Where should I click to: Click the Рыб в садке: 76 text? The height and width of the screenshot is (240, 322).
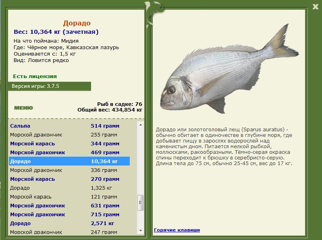pos(120,104)
